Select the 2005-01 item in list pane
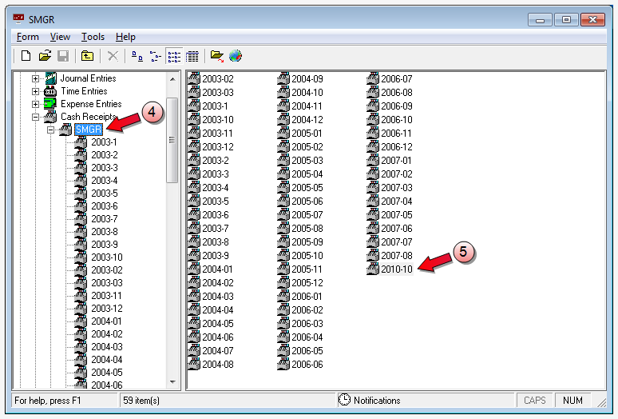618x419 pixels. 307,133
